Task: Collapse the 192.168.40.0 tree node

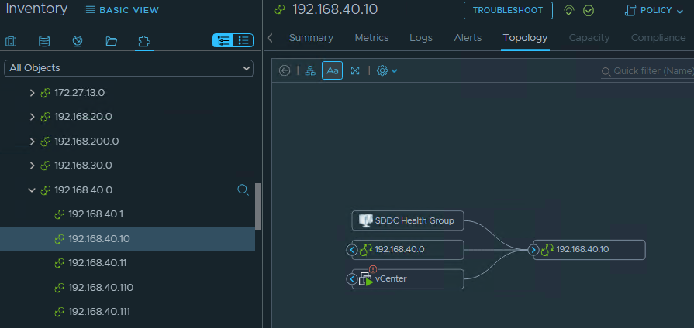Action: (x=32, y=190)
